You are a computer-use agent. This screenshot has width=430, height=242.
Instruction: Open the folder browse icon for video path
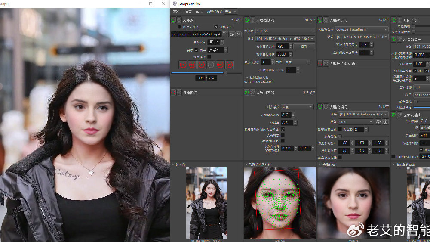225,34
